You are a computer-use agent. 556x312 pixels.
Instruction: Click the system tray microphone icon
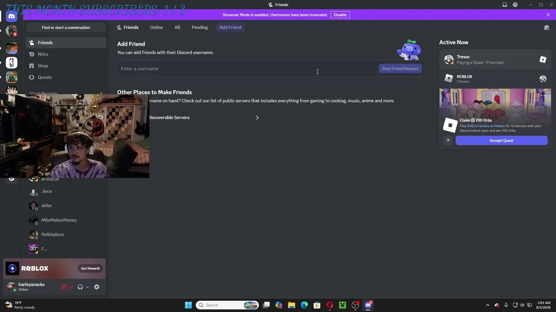pos(506,305)
